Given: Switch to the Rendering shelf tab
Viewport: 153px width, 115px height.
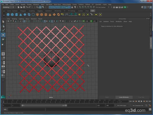Looking at the screenshot, I should point(58,11).
